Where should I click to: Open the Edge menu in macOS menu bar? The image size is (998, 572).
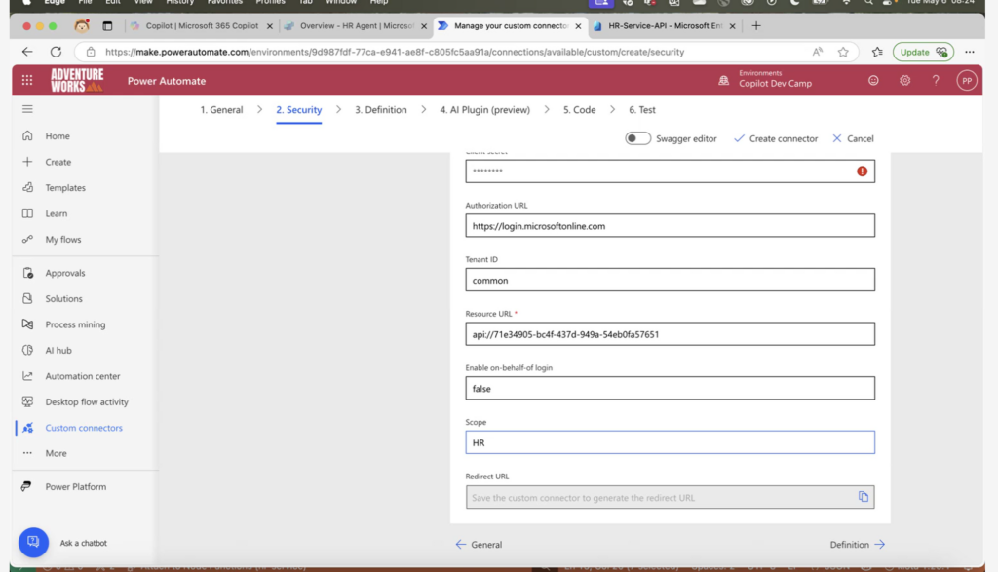[55, 3]
